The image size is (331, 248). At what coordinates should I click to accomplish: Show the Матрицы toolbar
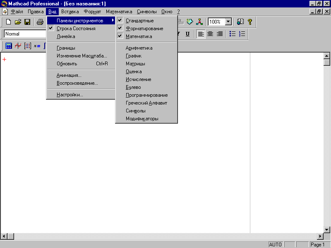coord(146,64)
